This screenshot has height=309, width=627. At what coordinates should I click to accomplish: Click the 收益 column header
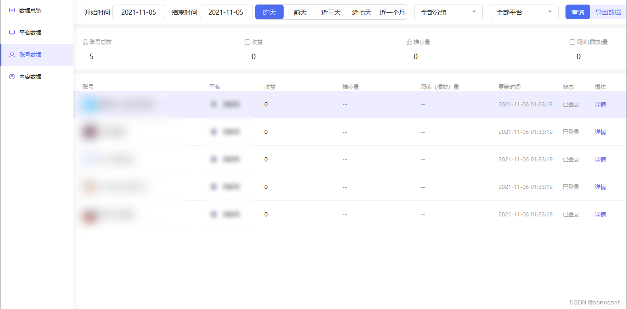pyautogui.click(x=270, y=87)
